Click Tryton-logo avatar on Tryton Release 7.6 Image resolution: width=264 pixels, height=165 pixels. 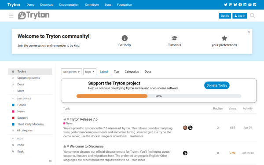(x=190, y=128)
